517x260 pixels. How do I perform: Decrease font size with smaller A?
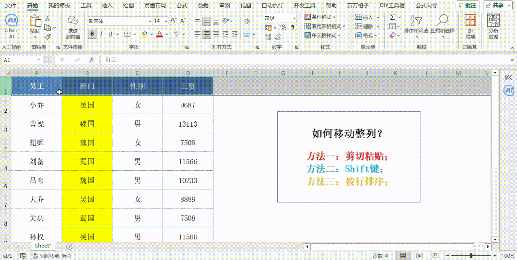point(182,21)
